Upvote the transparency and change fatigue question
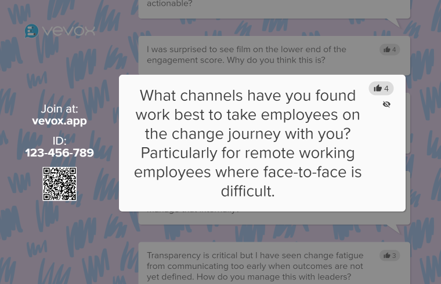This screenshot has height=284, width=441. pos(389,256)
